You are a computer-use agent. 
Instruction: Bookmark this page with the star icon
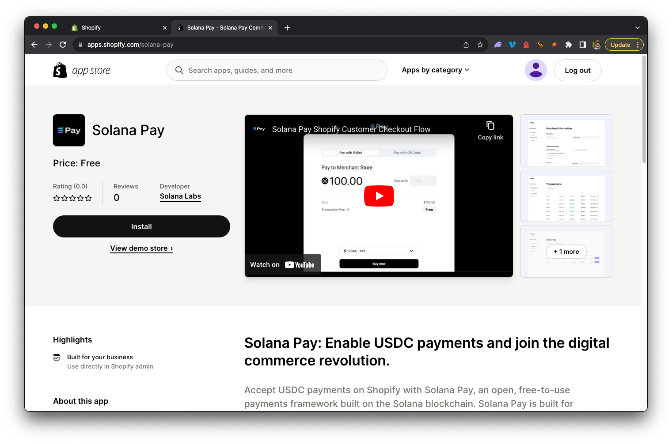480,45
